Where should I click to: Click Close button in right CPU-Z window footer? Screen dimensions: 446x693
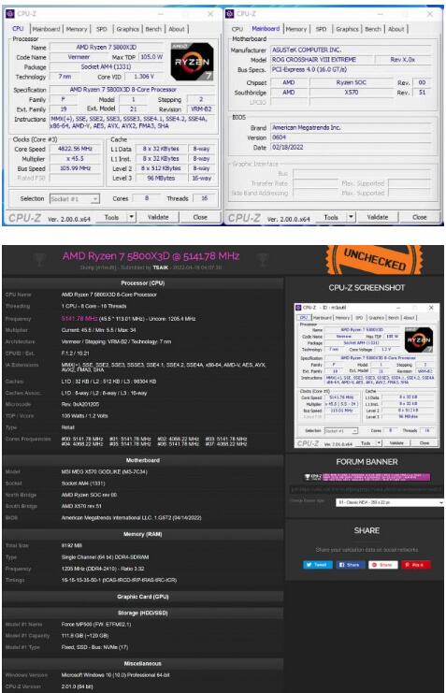coord(420,217)
